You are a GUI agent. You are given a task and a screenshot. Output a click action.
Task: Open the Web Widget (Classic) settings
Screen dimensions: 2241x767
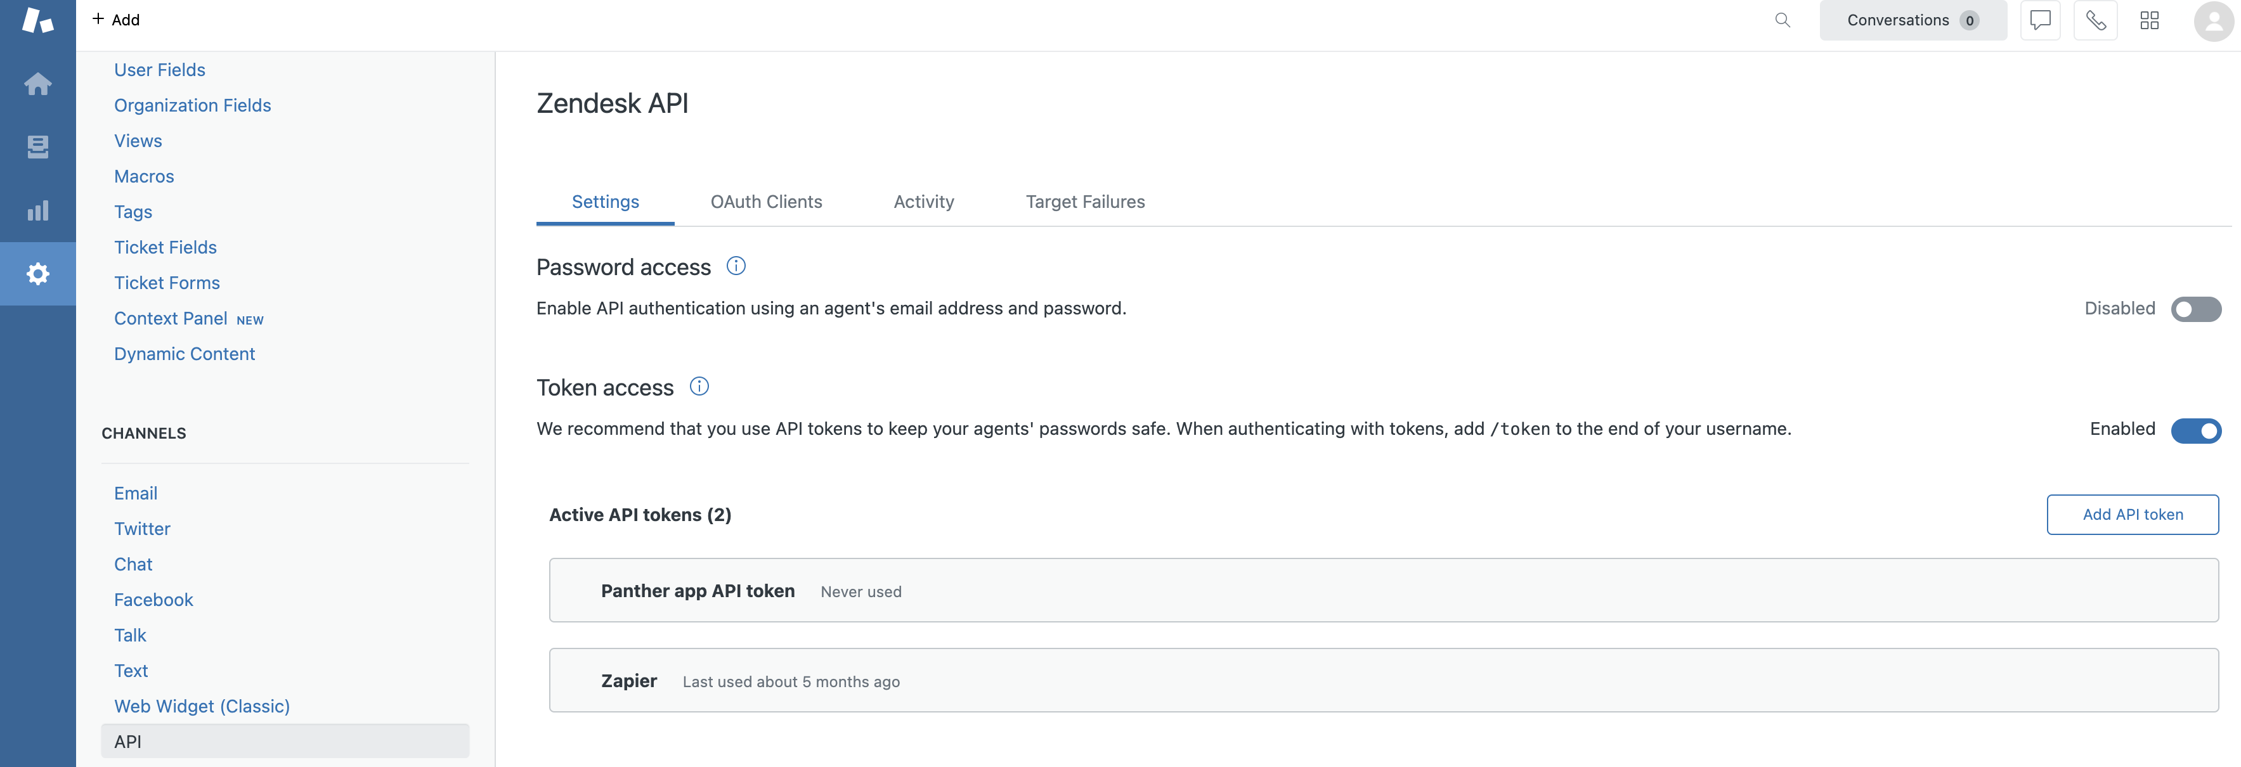[x=201, y=706]
